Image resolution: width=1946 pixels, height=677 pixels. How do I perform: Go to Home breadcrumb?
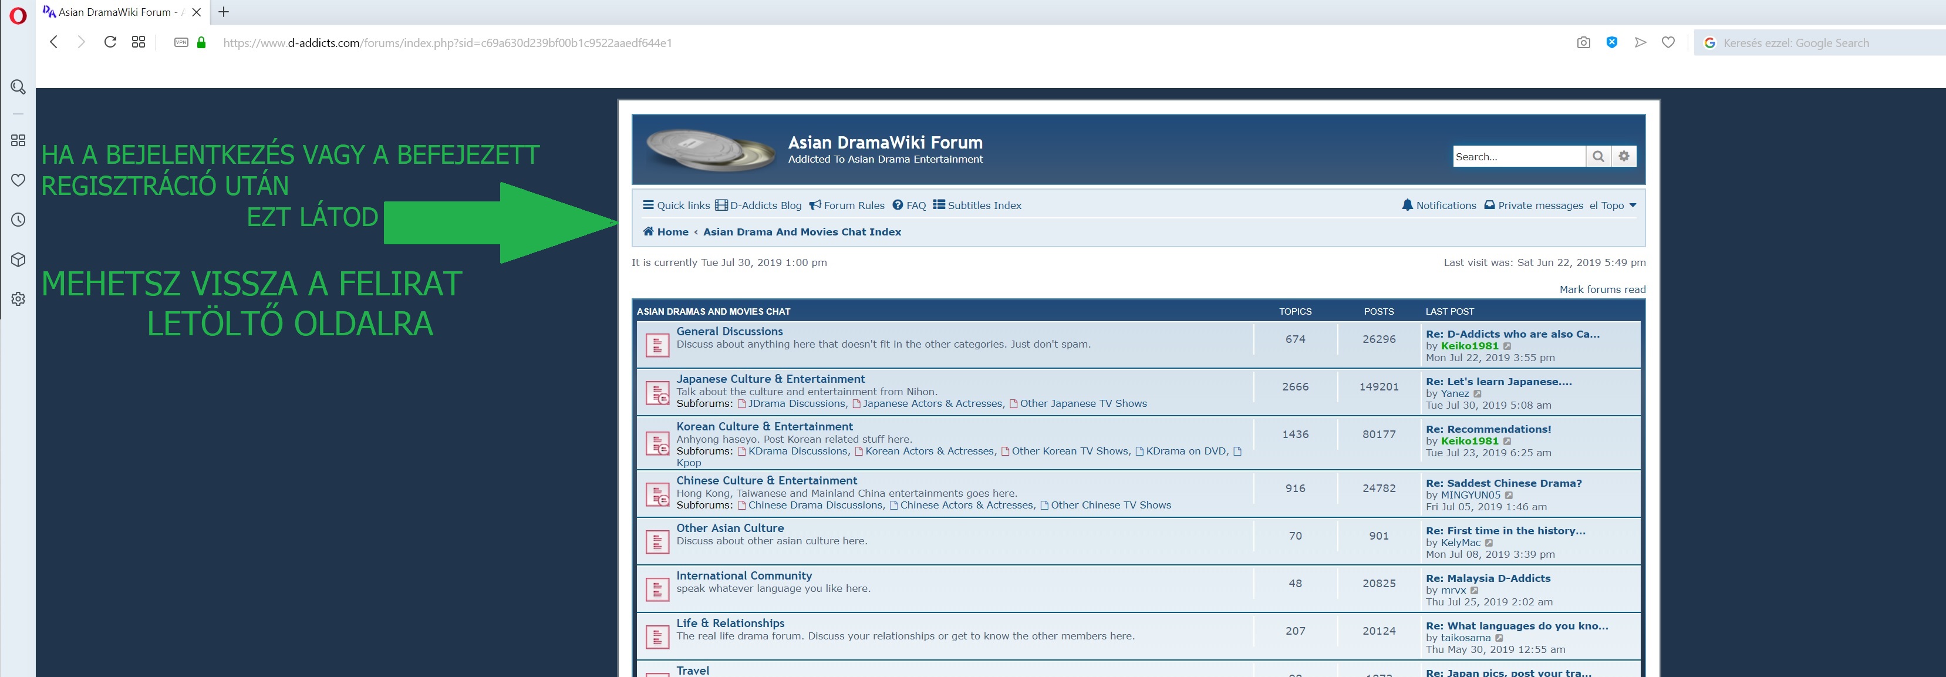pyautogui.click(x=666, y=232)
